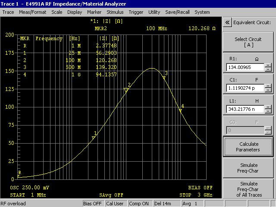Viewport: 276px width, 207px height.
Task: Click the marker 1 value 56.2903 in table
Action: point(106,53)
